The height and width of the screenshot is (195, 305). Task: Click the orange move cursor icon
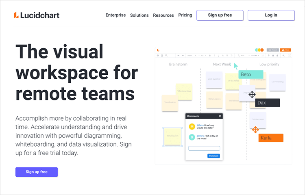tap(255, 130)
